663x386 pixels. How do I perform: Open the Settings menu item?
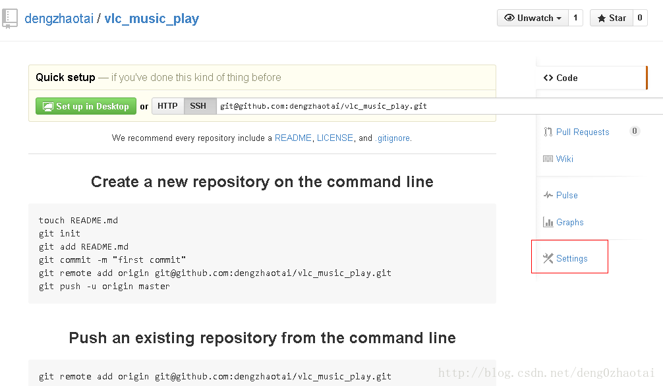click(x=571, y=258)
